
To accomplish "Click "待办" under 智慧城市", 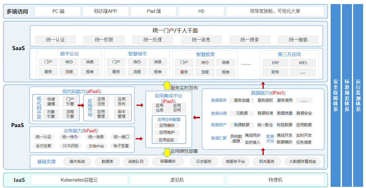I will pos(137,62).
